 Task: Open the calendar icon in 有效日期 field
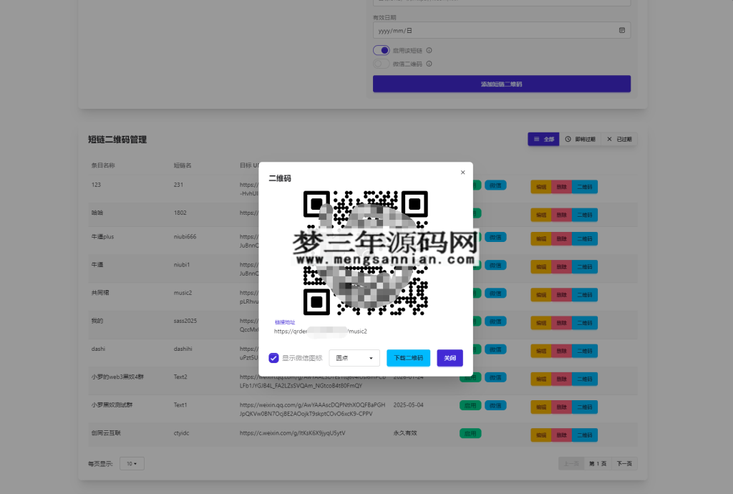(x=622, y=30)
